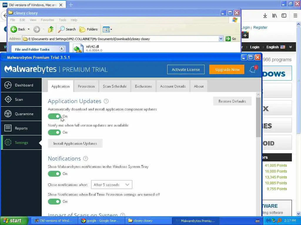Viewport: 301px width, 225px height.
Task: Select the Settings gear in the sidebar
Action: [8, 142]
